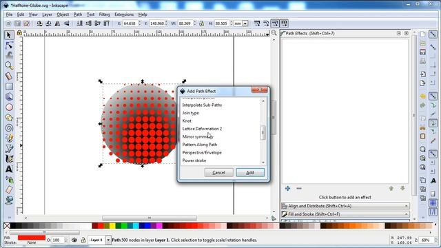
Task: Choose Pattern Along Path effect
Action: (x=200, y=145)
